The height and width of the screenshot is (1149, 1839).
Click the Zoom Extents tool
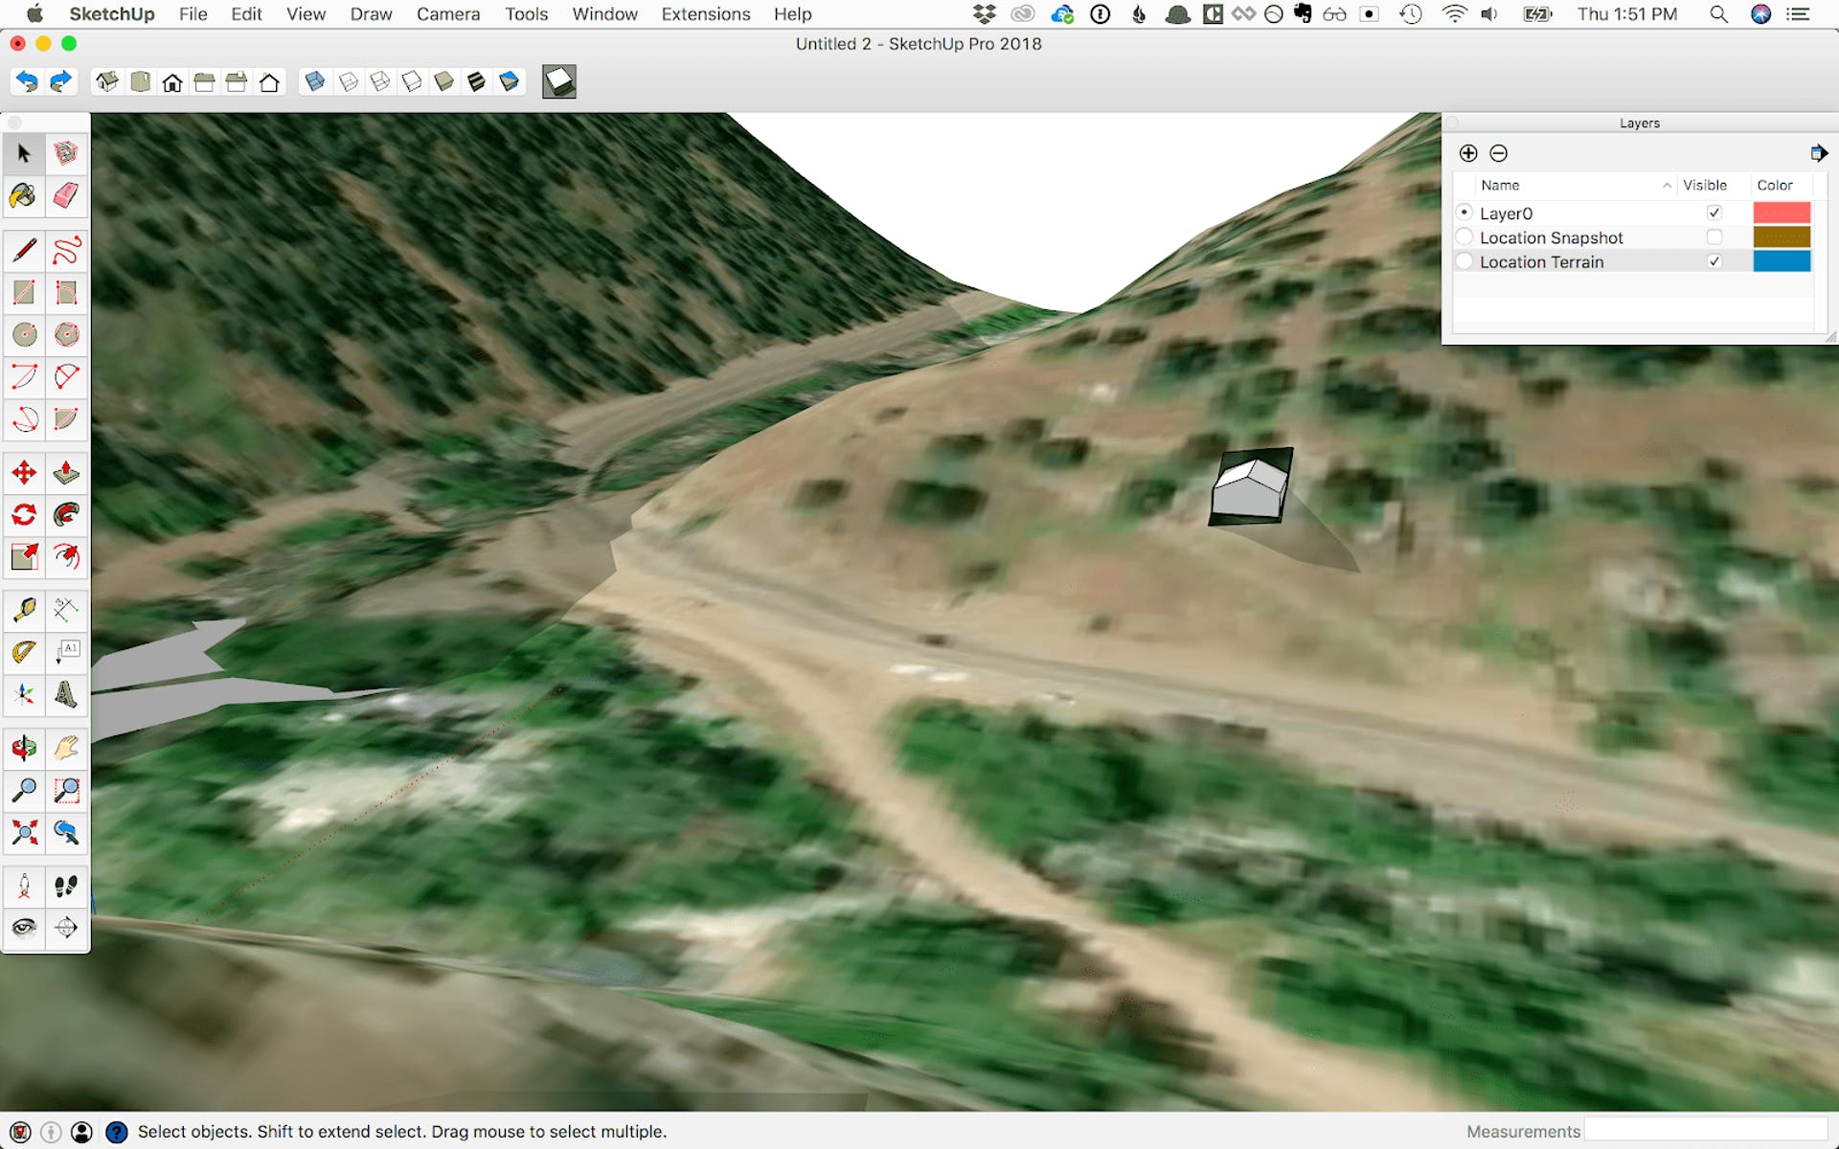point(24,832)
